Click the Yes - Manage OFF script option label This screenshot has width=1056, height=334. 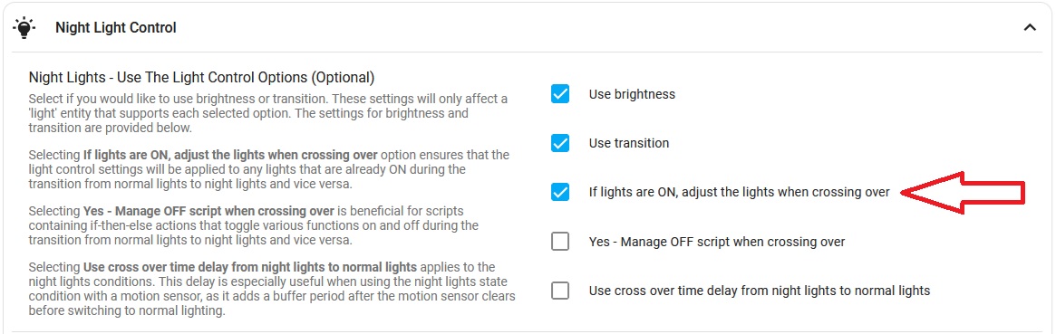(717, 242)
